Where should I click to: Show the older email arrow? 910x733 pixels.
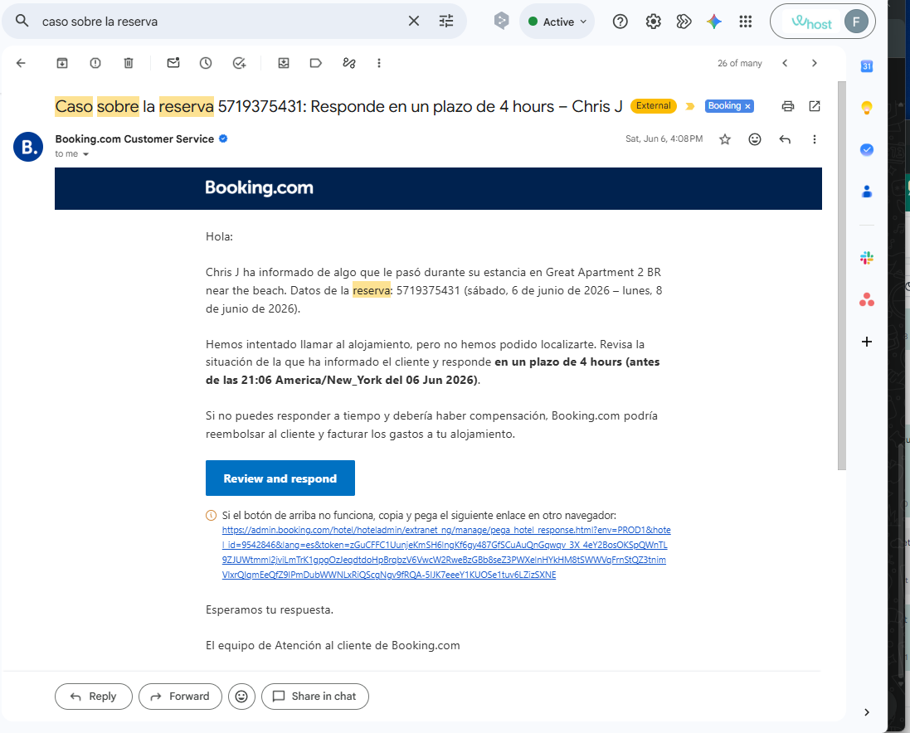(815, 63)
